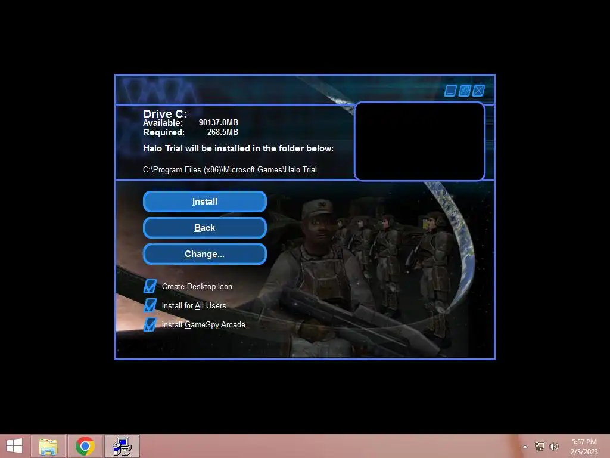
Task: Open the volume control tray icon
Action: point(554,447)
